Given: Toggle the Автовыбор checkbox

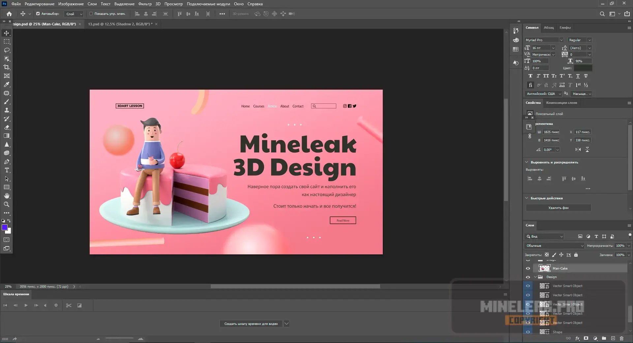Looking at the screenshot, I should 38,14.
